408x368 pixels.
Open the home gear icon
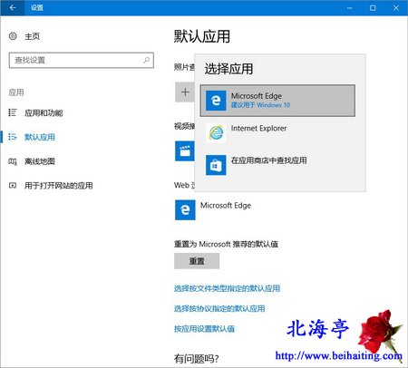[x=13, y=36]
